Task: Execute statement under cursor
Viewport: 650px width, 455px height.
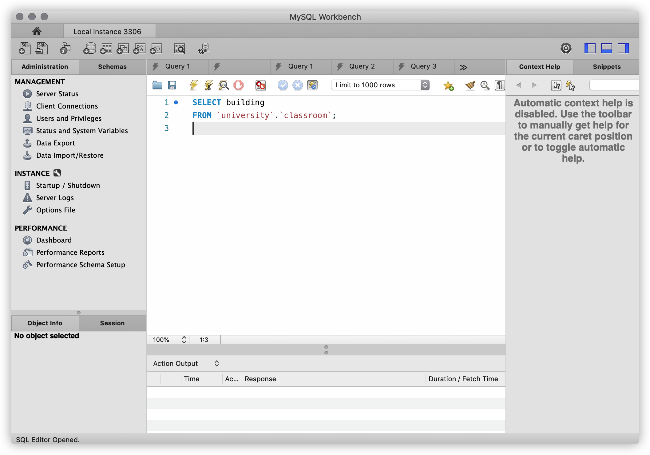Action: (209, 85)
